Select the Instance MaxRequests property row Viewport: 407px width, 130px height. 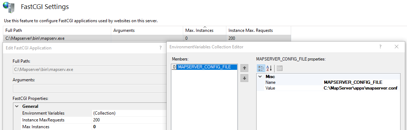click(x=94, y=120)
